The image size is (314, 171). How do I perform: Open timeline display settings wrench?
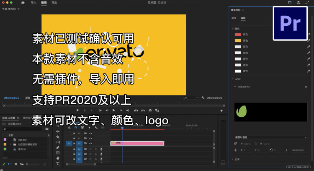96,128
